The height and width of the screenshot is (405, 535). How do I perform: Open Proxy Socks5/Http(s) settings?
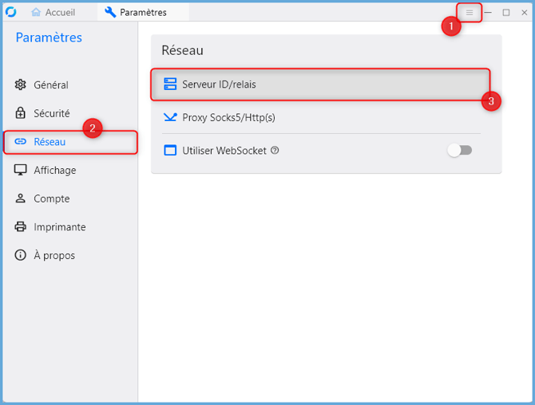pos(321,117)
